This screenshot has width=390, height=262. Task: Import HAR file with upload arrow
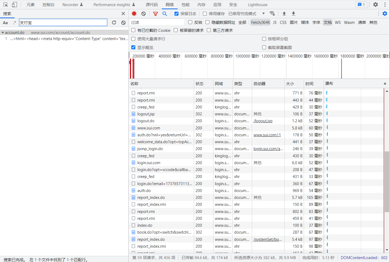click(284, 14)
